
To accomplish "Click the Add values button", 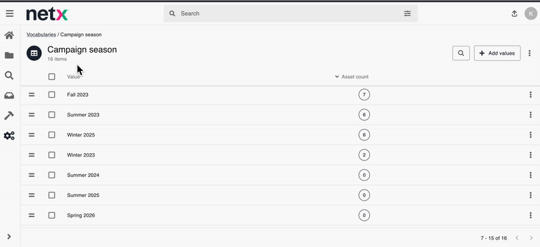I will (497, 53).
